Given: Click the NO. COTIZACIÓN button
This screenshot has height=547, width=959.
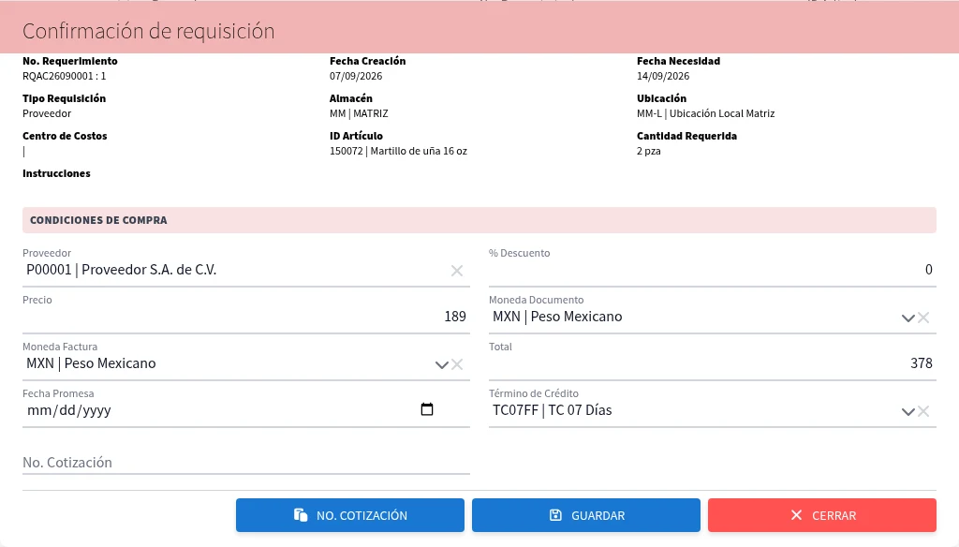Looking at the screenshot, I should point(350,515).
